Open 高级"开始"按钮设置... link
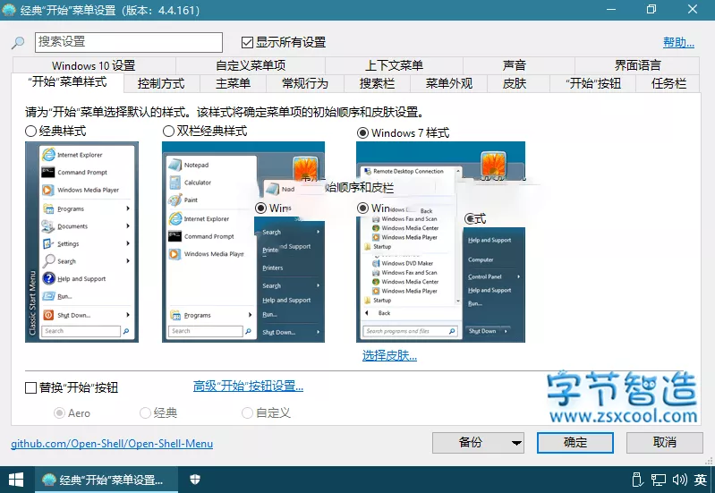Image resolution: width=715 pixels, height=493 pixels. pyautogui.click(x=248, y=387)
